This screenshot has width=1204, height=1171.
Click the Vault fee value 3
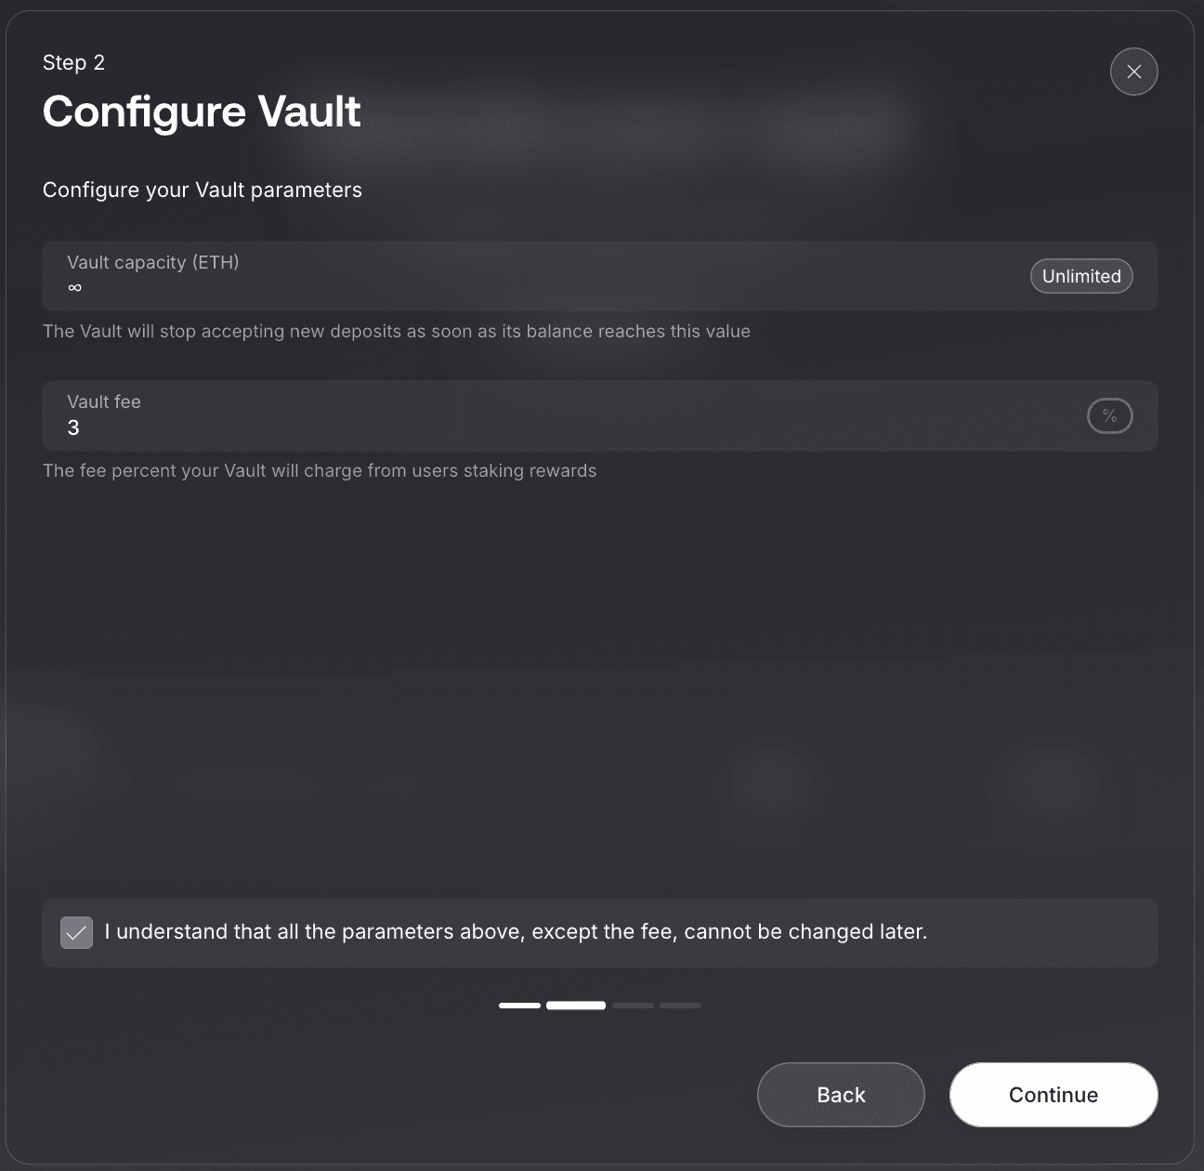[74, 428]
